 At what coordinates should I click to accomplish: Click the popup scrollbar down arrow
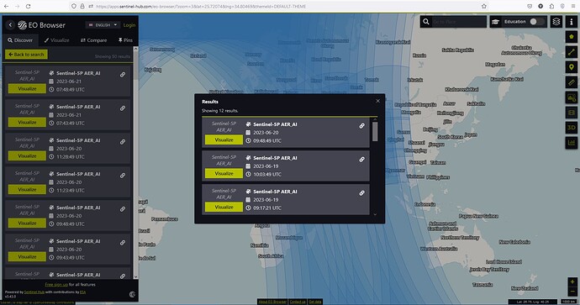coord(375,214)
